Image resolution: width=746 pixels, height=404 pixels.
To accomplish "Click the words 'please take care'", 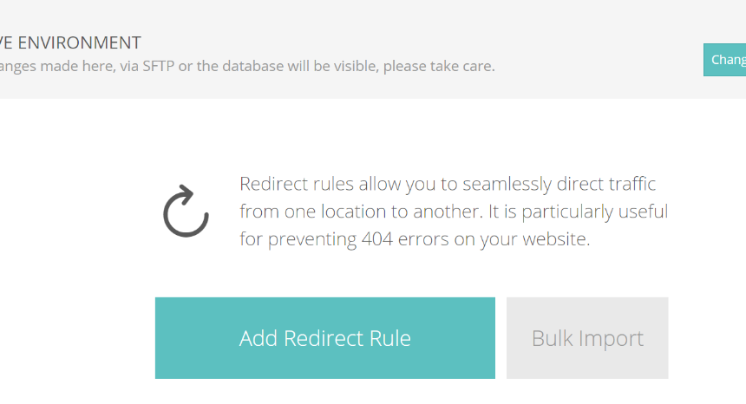I will tap(439, 66).
